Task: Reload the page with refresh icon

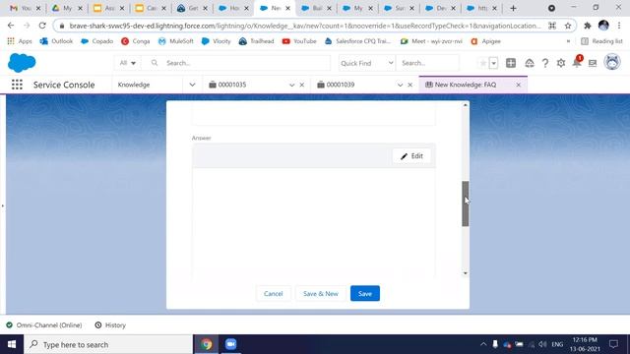Action: pyautogui.click(x=42, y=26)
